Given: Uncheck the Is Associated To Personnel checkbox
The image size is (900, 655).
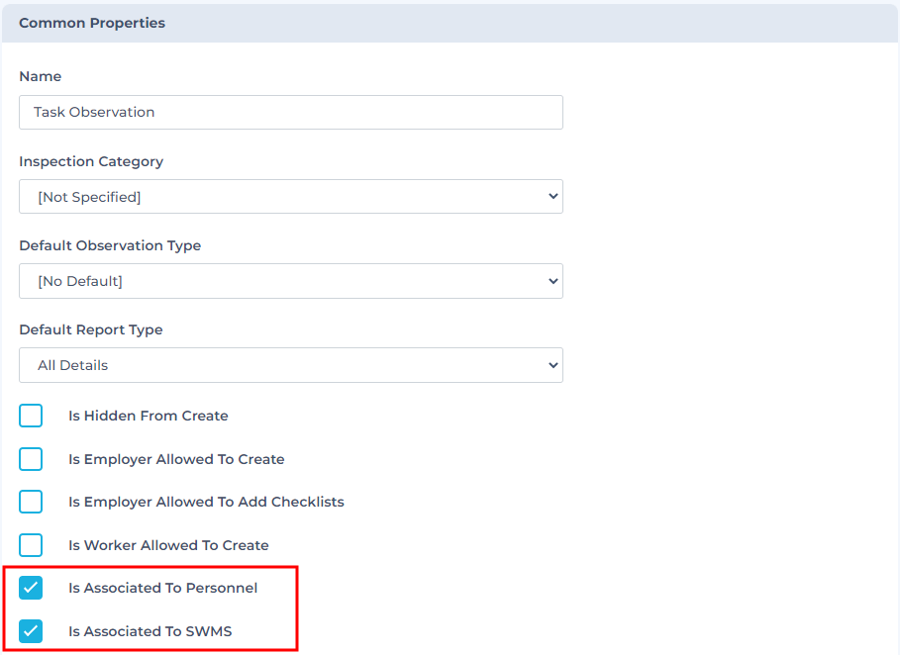Looking at the screenshot, I should point(32,588).
